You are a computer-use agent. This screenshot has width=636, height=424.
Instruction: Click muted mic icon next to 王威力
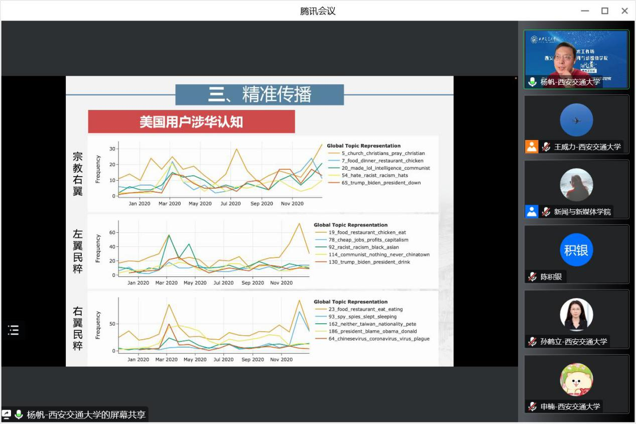tap(546, 147)
